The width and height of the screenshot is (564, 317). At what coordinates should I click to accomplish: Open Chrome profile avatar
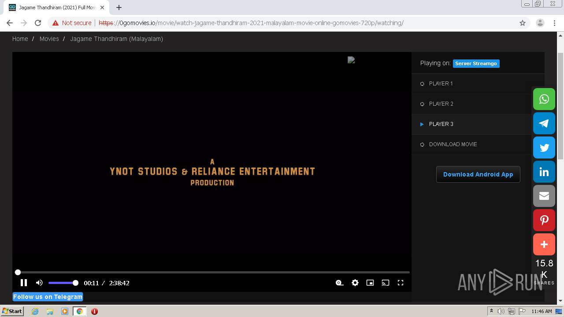point(540,23)
